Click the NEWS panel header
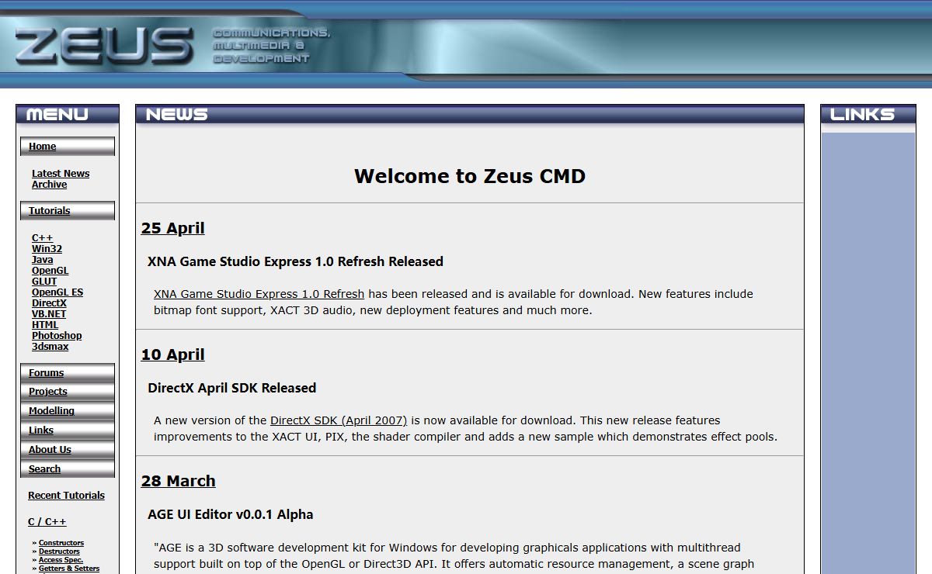 click(470, 114)
